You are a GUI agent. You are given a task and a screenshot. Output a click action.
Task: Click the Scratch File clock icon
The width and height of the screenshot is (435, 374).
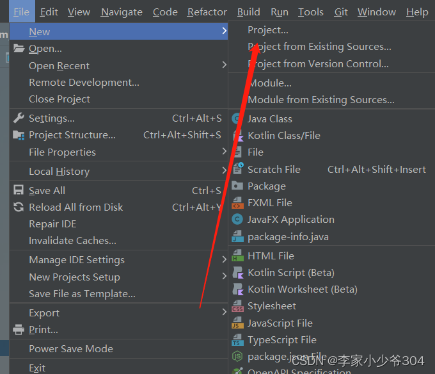pyautogui.click(x=238, y=169)
